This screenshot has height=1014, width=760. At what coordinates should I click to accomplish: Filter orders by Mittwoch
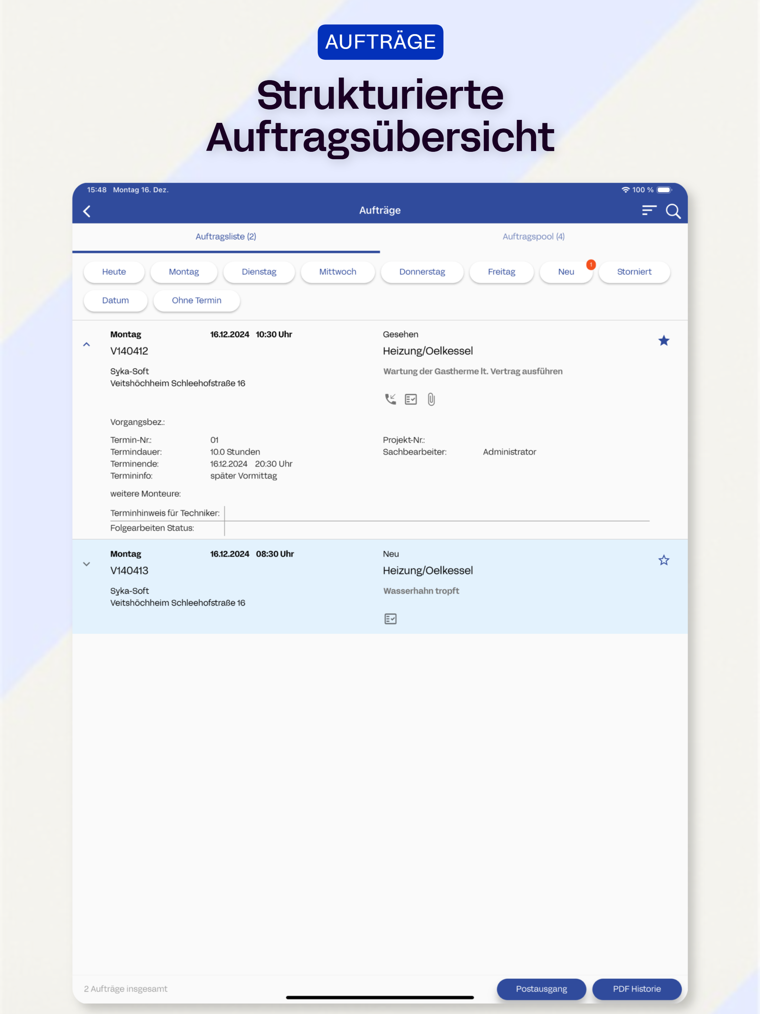click(338, 272)
